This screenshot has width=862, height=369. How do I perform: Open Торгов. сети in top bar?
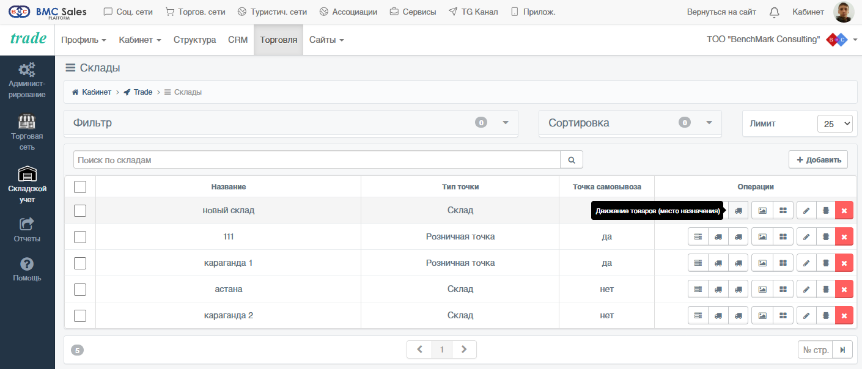pos(195,12)
